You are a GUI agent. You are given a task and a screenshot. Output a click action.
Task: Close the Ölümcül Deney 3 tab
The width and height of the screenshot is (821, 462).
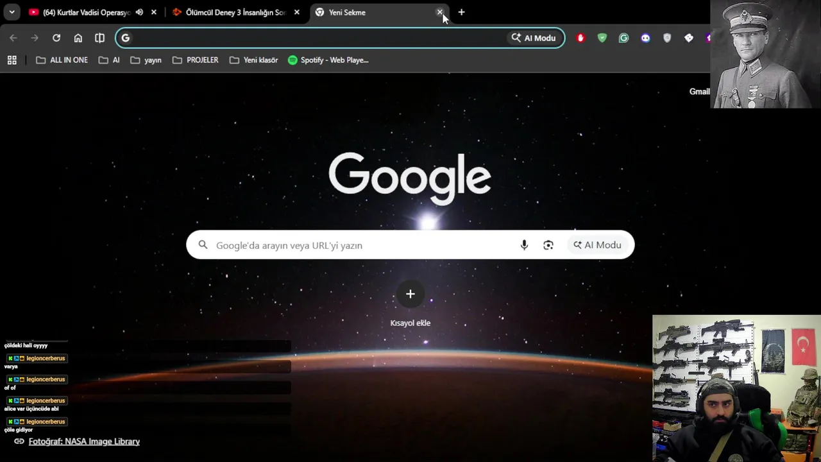pos(296,12)
